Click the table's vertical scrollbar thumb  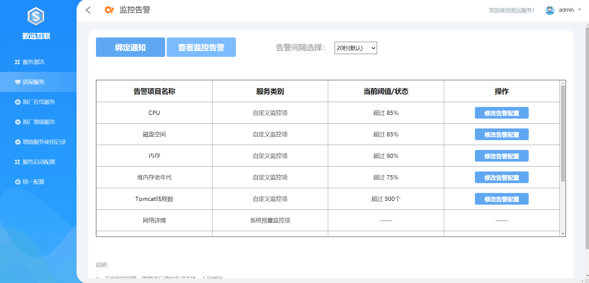(563, 133)
